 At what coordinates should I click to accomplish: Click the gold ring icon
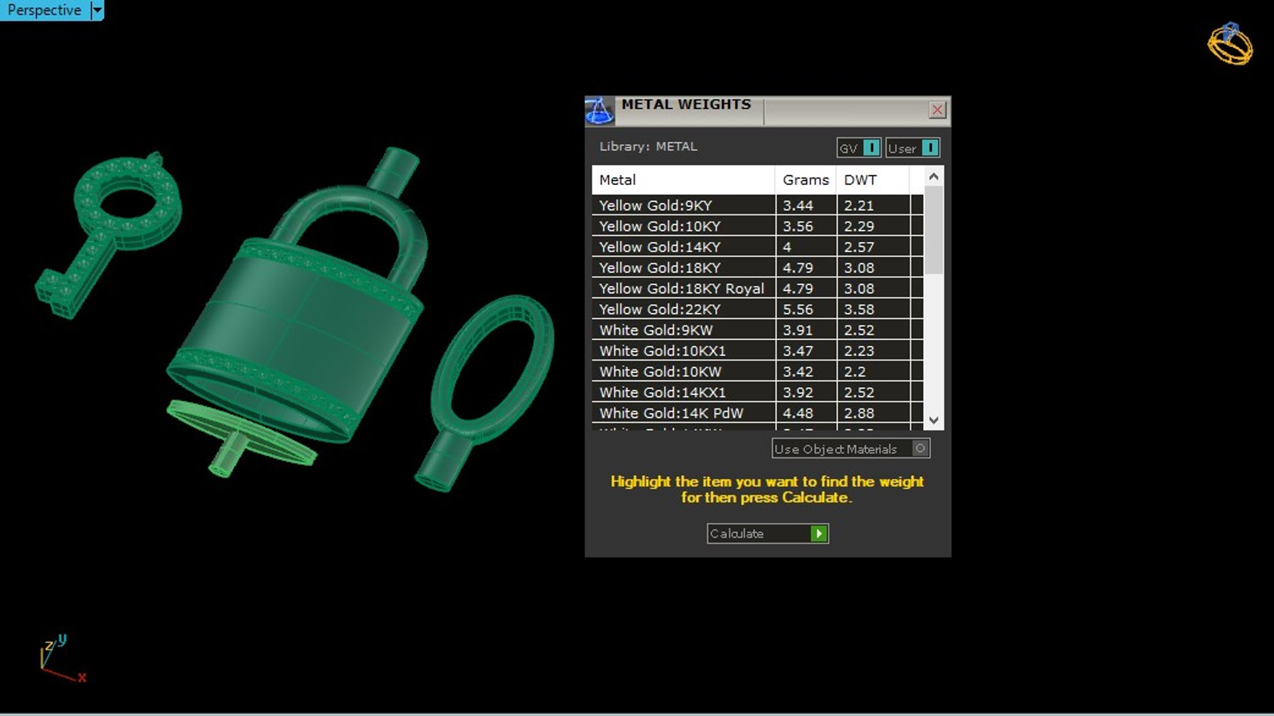(1230, 44)
